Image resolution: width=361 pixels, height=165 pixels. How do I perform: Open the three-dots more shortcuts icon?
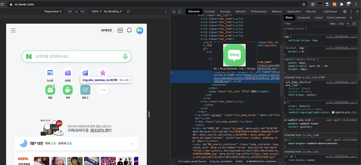point(103,90)
